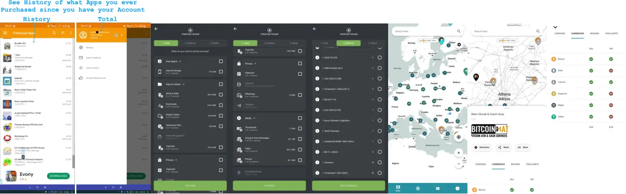Screen dimensions: 626x194
Task: Zoom in with the plus button on Europe map
Action: pos(459,153)
